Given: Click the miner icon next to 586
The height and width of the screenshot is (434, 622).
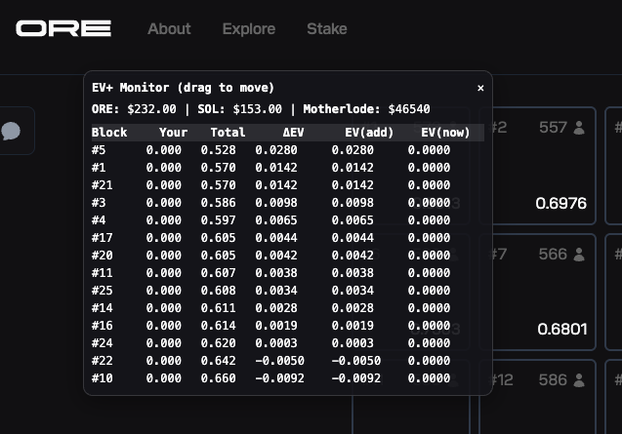Looking at the screenshot, I should coord(579,380).
